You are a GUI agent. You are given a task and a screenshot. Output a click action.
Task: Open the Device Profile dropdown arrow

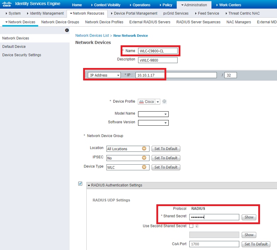158,102
